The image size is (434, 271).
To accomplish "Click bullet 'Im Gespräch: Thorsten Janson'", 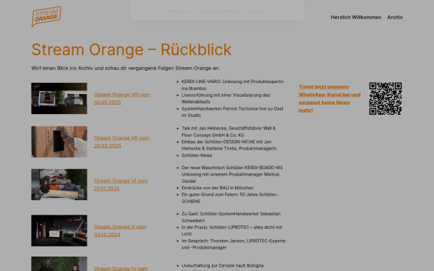I will [234, 244].
